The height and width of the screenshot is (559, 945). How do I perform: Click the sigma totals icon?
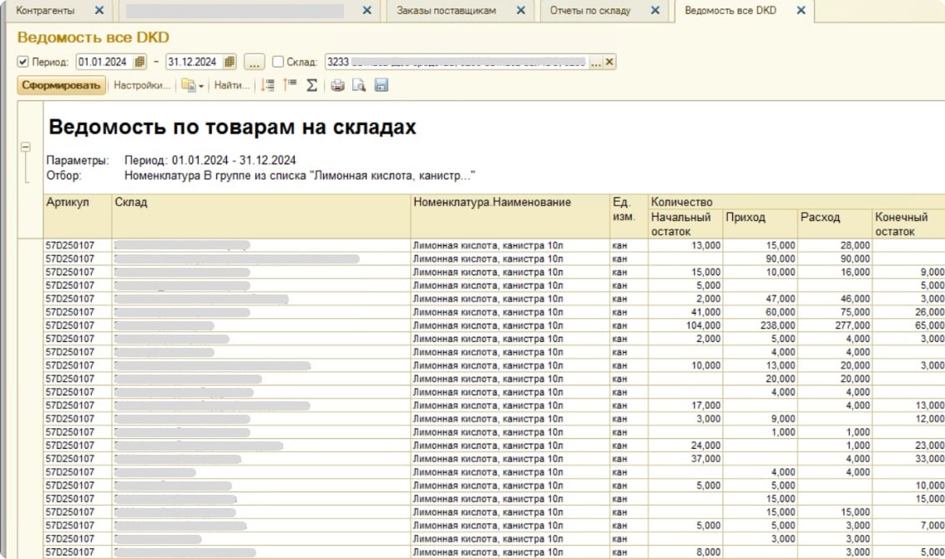(311, 86)
